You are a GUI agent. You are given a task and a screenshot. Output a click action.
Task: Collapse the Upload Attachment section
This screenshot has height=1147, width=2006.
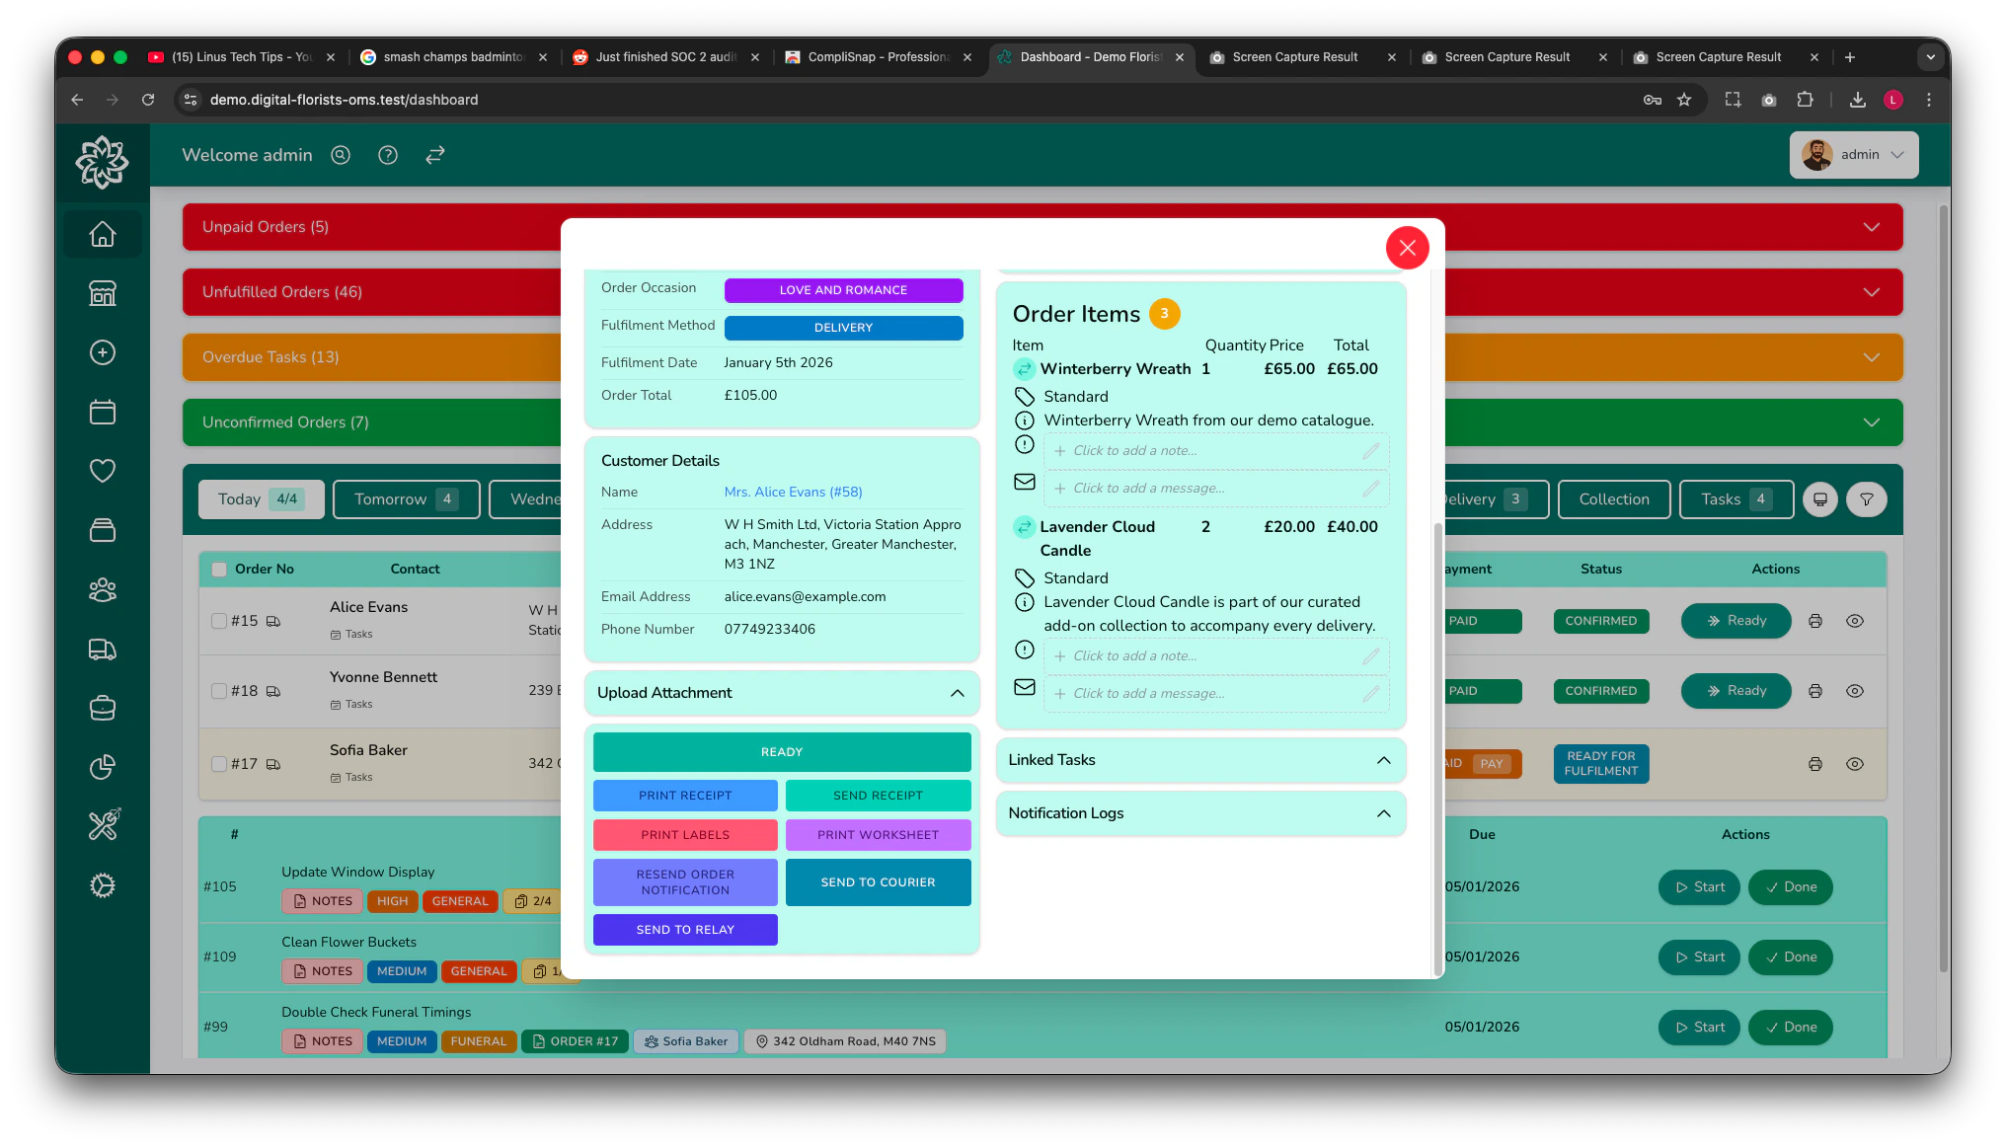956,693
